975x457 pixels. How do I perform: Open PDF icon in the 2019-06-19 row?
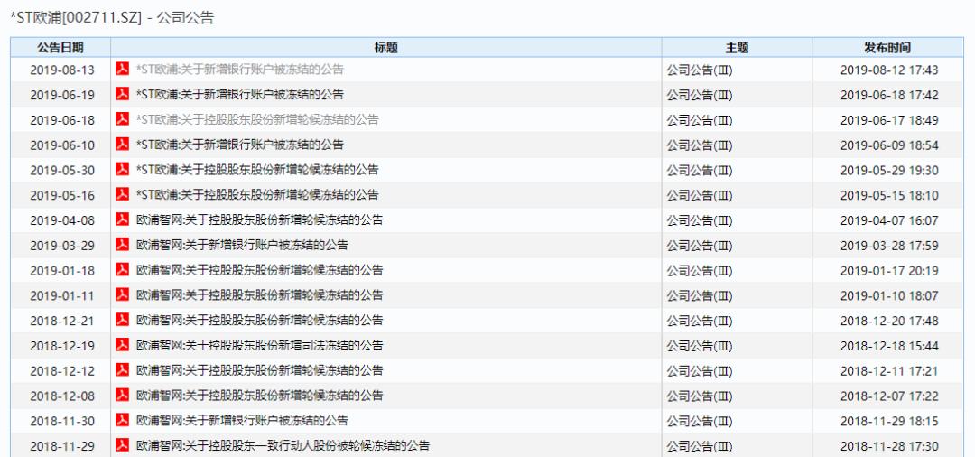click(123, 95)
